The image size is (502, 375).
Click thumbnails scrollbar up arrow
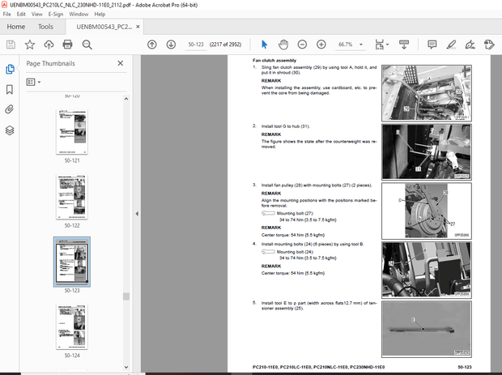pos(126,99)
